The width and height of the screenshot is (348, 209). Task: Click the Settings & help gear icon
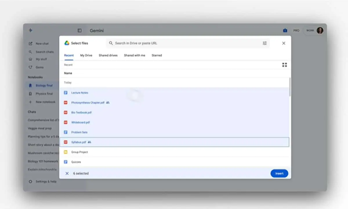pos(30,182)
